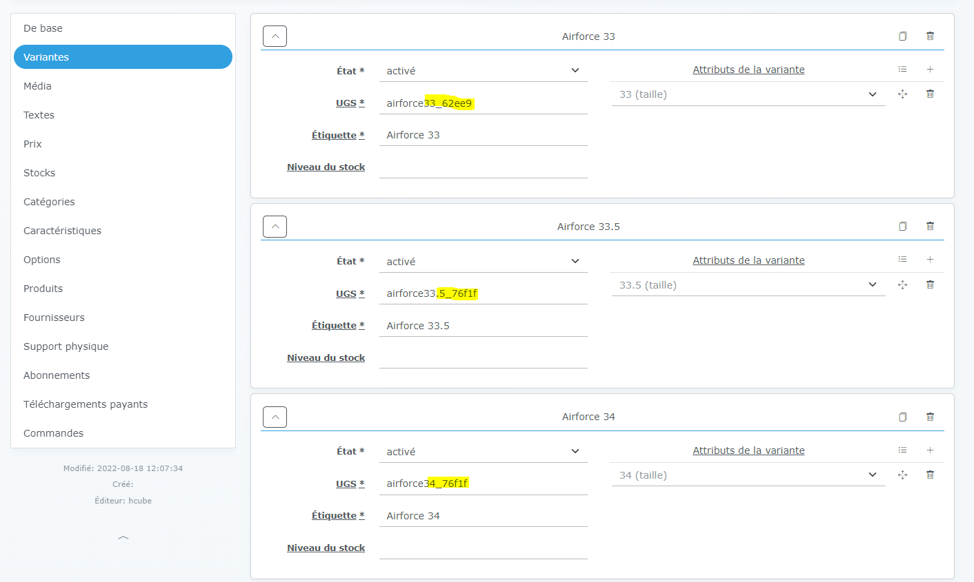Open the Caractéristiques section
Image resolution: width=974 pixels, height=582 pixels.
pos(123,231)
